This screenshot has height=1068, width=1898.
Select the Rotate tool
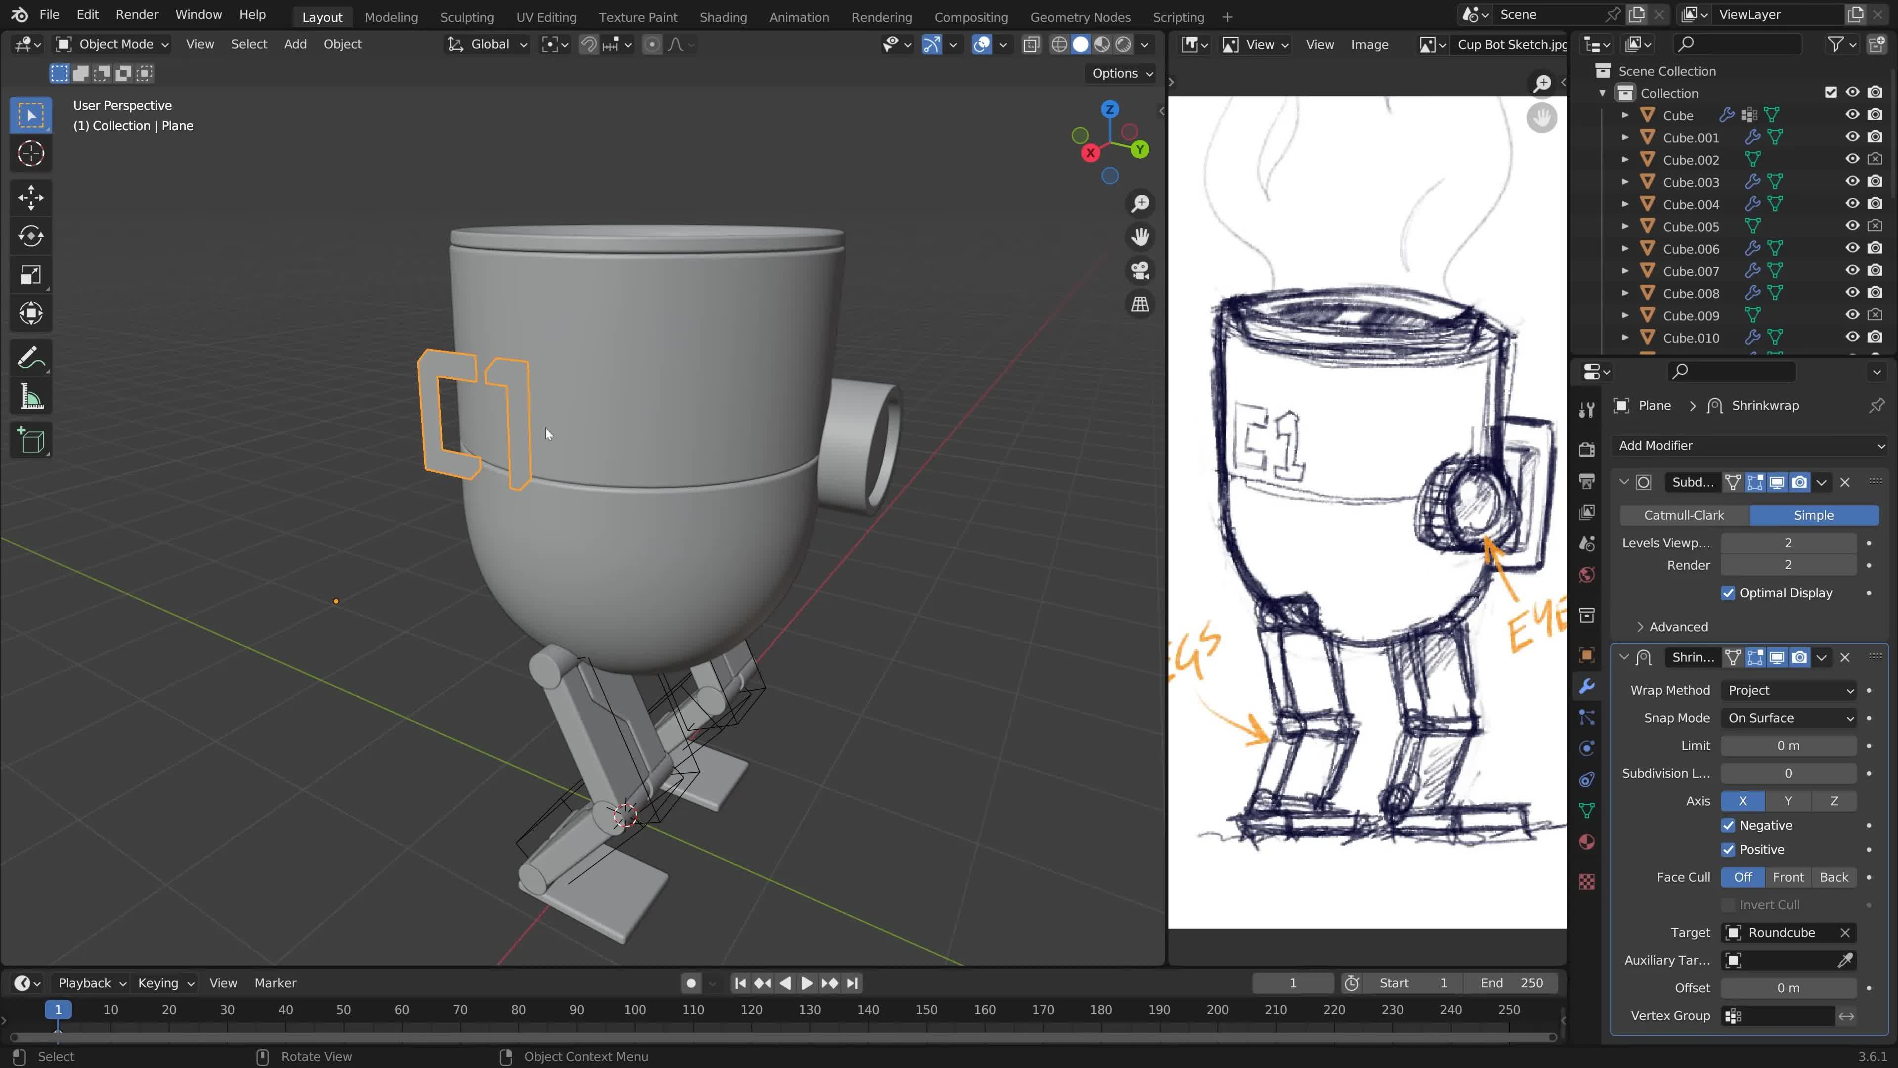31,237
